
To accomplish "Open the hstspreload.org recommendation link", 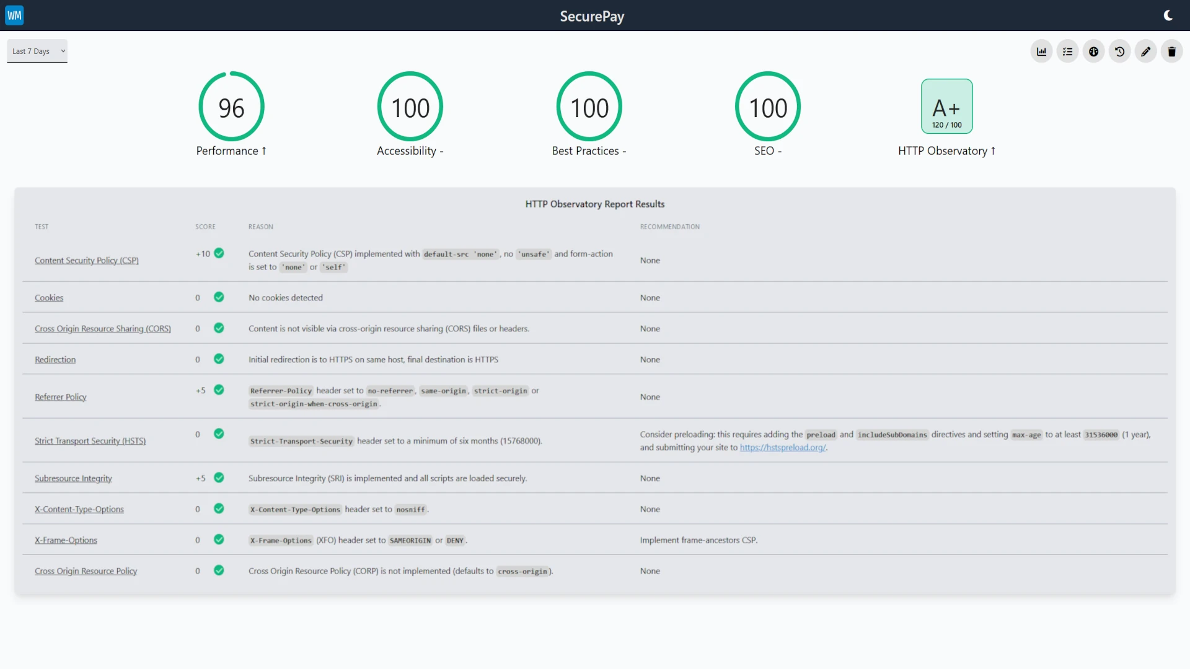I will 782,447.
